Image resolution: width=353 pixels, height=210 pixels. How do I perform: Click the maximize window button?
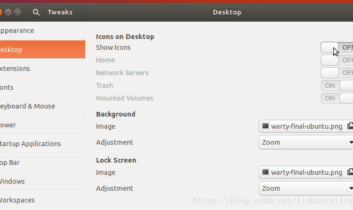(17, 12)
